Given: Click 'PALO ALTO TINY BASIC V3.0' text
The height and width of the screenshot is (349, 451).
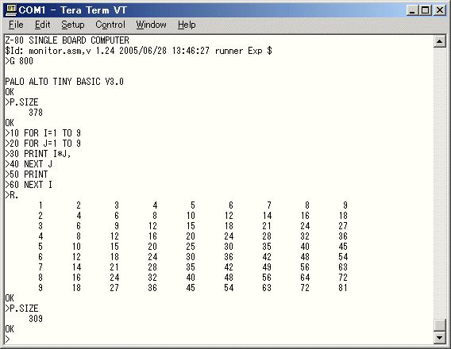Looking at the screenshot, I should [x=64, y=82].
